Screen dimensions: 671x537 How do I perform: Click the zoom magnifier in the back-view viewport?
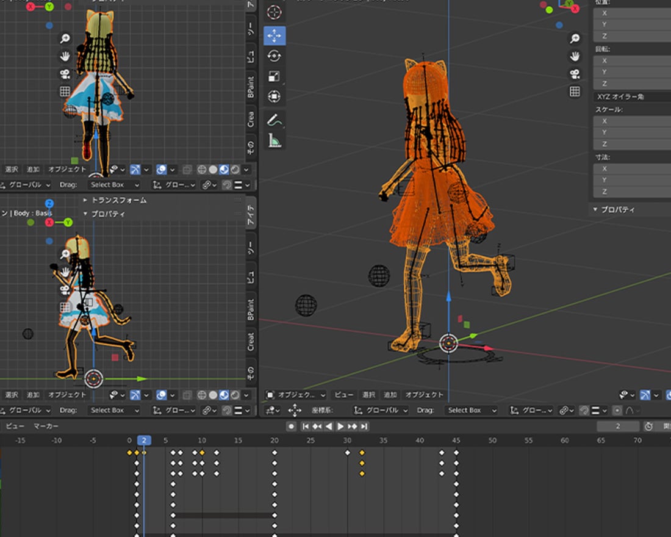(65, 38)
